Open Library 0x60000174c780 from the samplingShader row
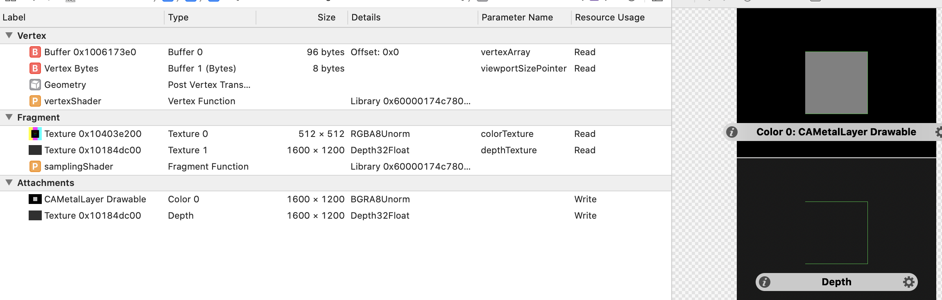 point(410,166)
